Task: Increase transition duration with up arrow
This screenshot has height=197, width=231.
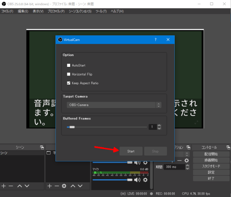Action: click(187, 165)
